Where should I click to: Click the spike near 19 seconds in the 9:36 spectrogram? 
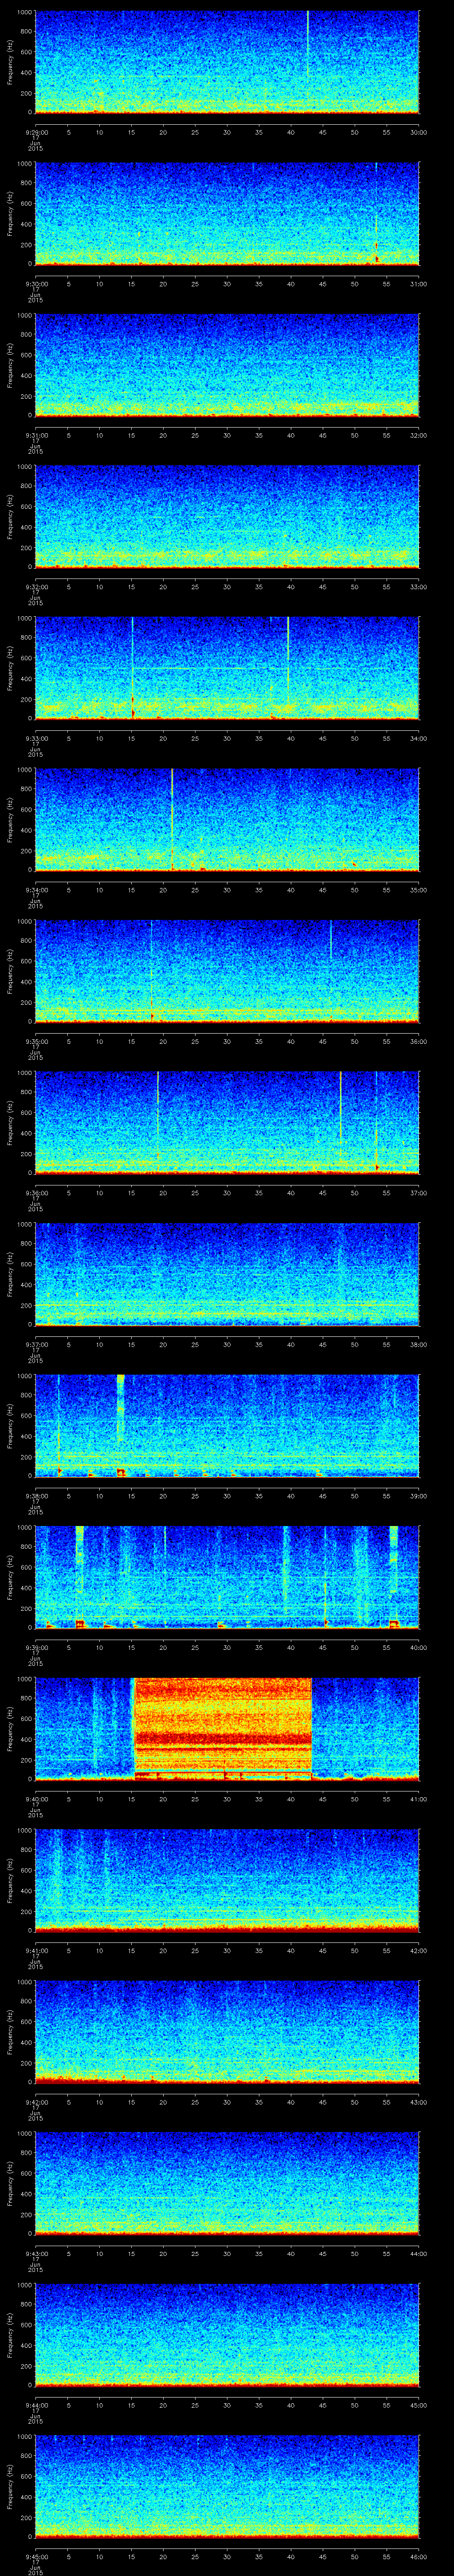coord(158,1110)
